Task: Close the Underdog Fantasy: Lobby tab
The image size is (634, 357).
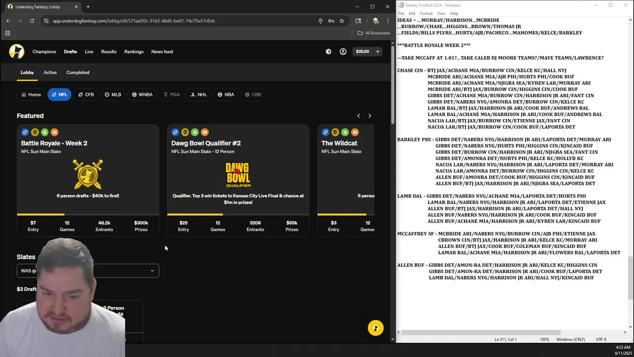Action: 76,7
